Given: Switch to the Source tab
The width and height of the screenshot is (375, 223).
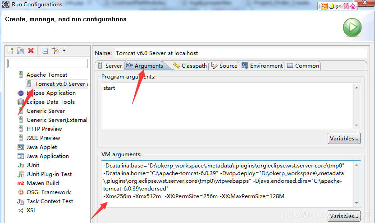Looking at the screenshot, I should 224,65.
